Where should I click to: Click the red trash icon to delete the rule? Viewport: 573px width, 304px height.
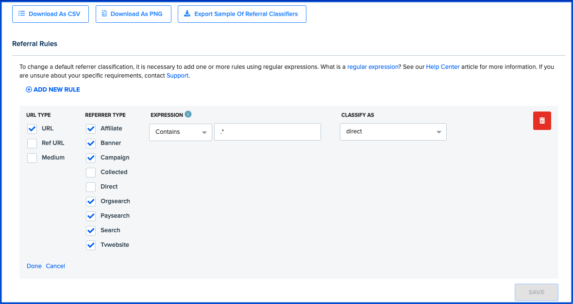tap(542, 120)
